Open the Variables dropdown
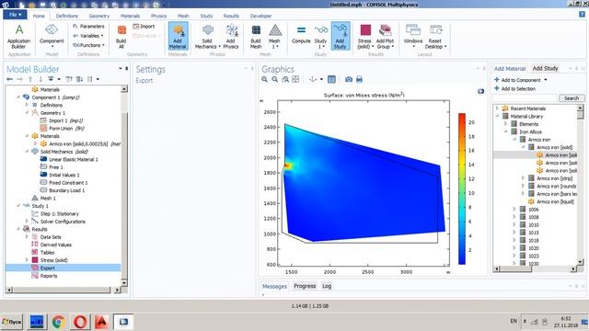 pos(88,36)
